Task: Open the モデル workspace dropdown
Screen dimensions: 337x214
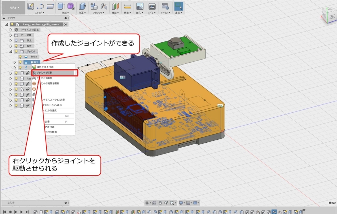Action: (14, 8)
